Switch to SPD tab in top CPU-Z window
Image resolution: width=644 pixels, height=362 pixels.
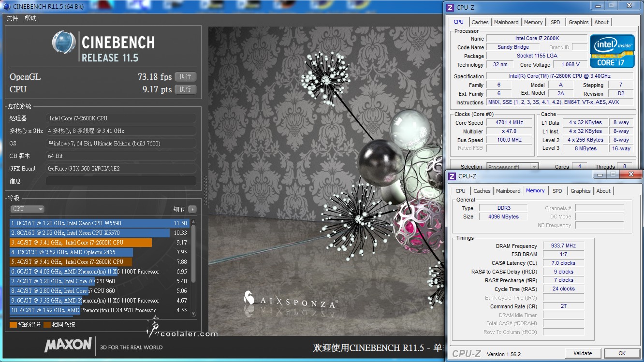point(556,22)
